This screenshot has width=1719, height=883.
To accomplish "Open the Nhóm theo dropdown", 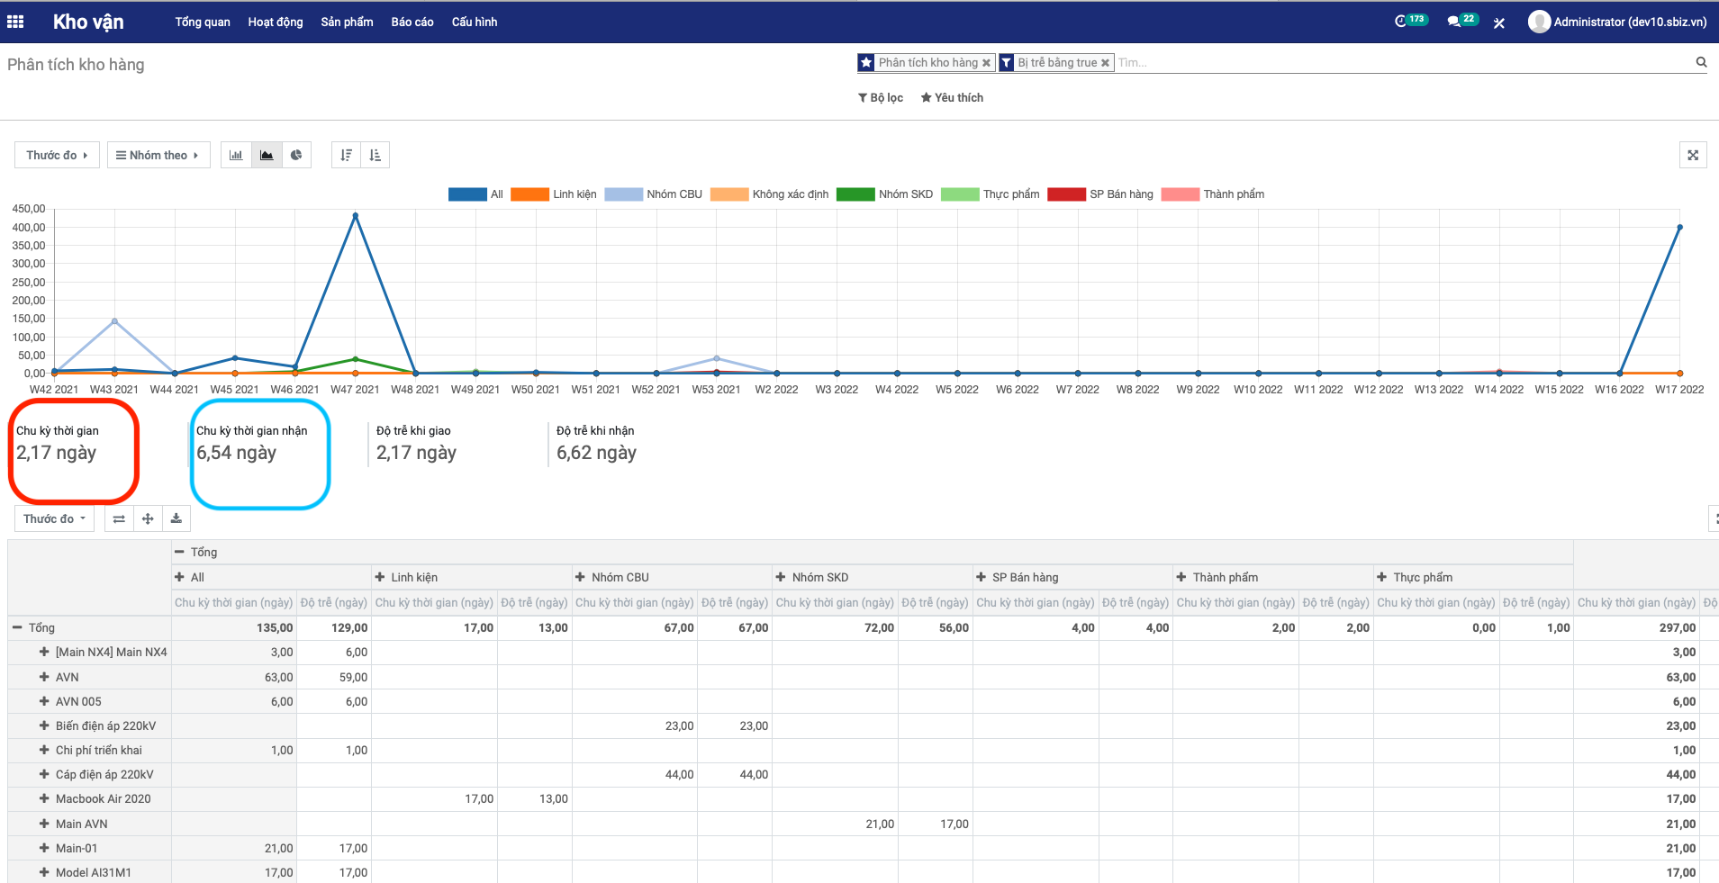I will pyautogui.click(x=158, y=155).
